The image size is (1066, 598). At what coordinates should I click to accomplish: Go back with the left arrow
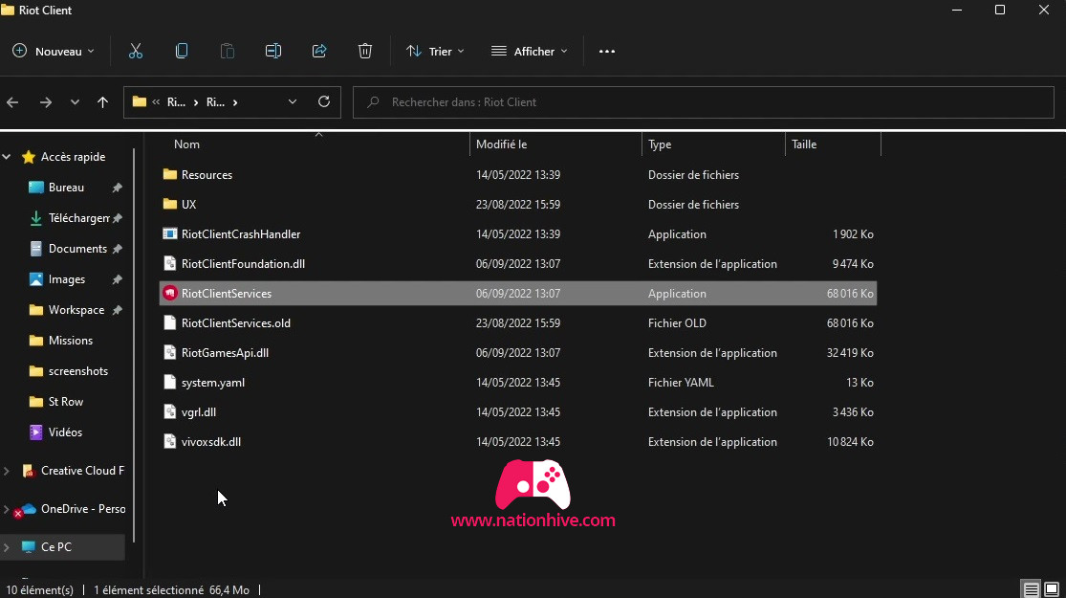[12, 102]
